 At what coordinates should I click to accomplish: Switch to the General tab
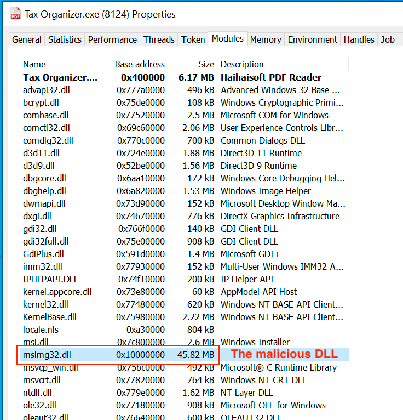point(27,39)
